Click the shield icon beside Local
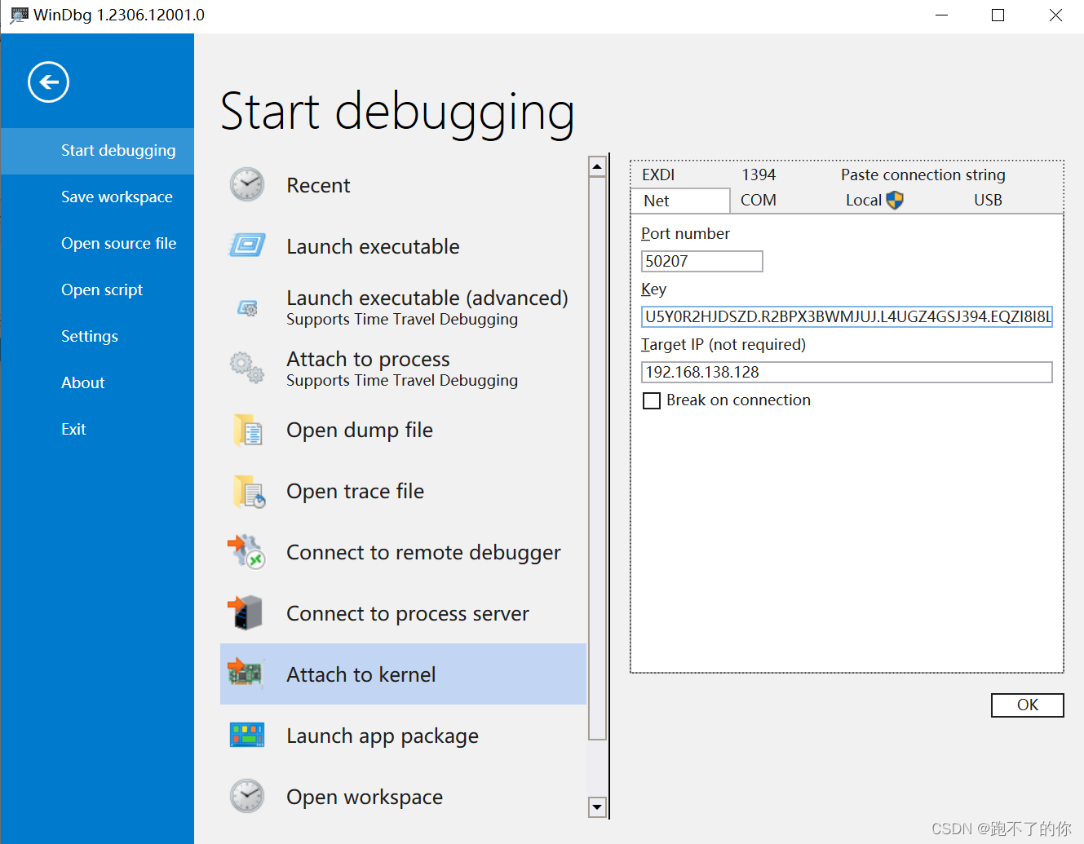Screen dimensions: 1084x844 pyautogui.click(x=895, y=200)
